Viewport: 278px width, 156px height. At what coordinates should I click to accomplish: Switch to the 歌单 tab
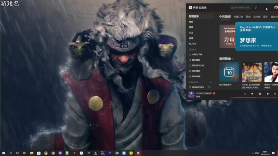click(x=248, y=17)
